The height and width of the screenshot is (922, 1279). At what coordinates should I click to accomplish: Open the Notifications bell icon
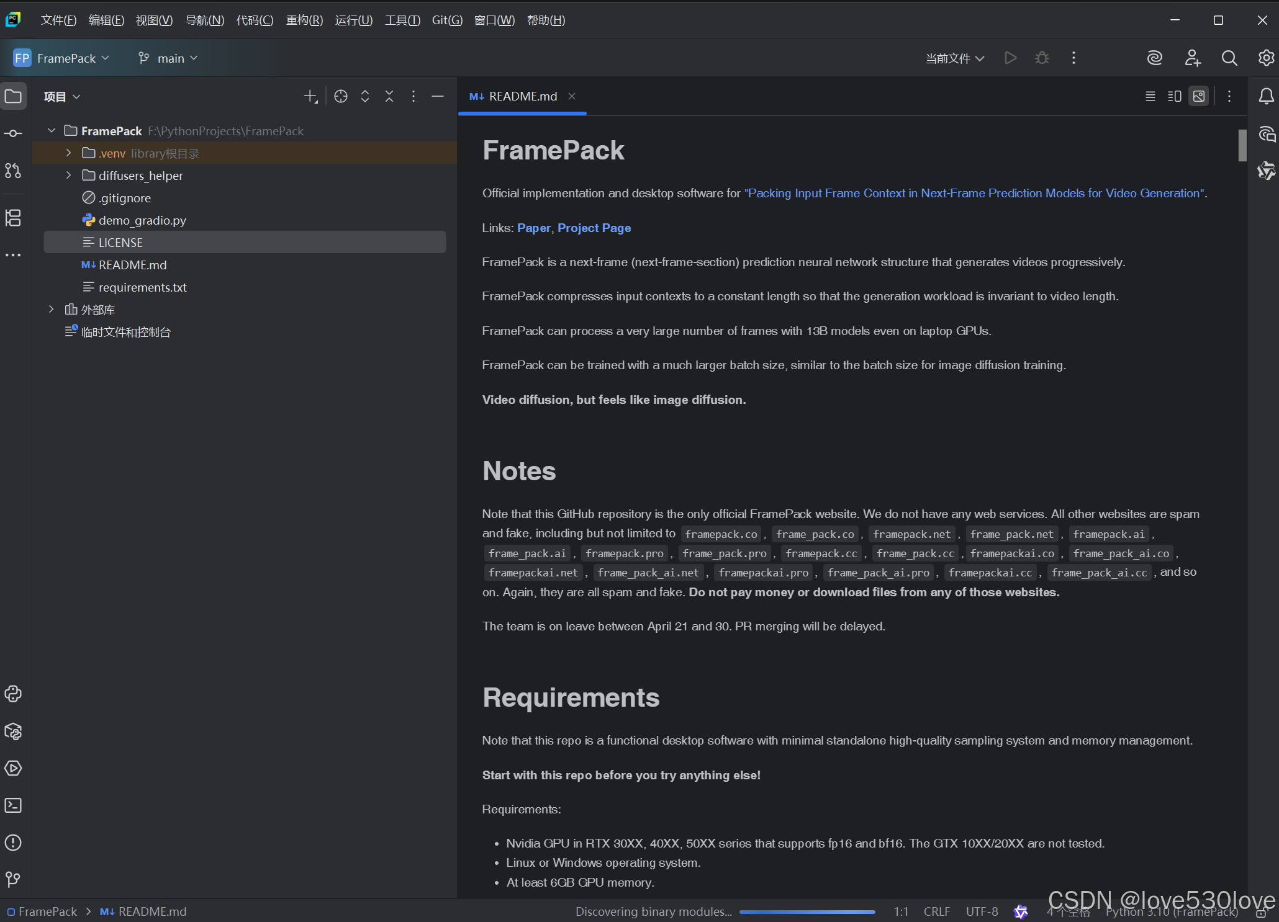click(1266, 96)
